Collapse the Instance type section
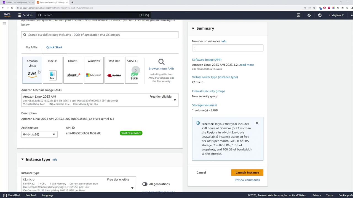The image size is (353, 198). (x=23, y=159)
